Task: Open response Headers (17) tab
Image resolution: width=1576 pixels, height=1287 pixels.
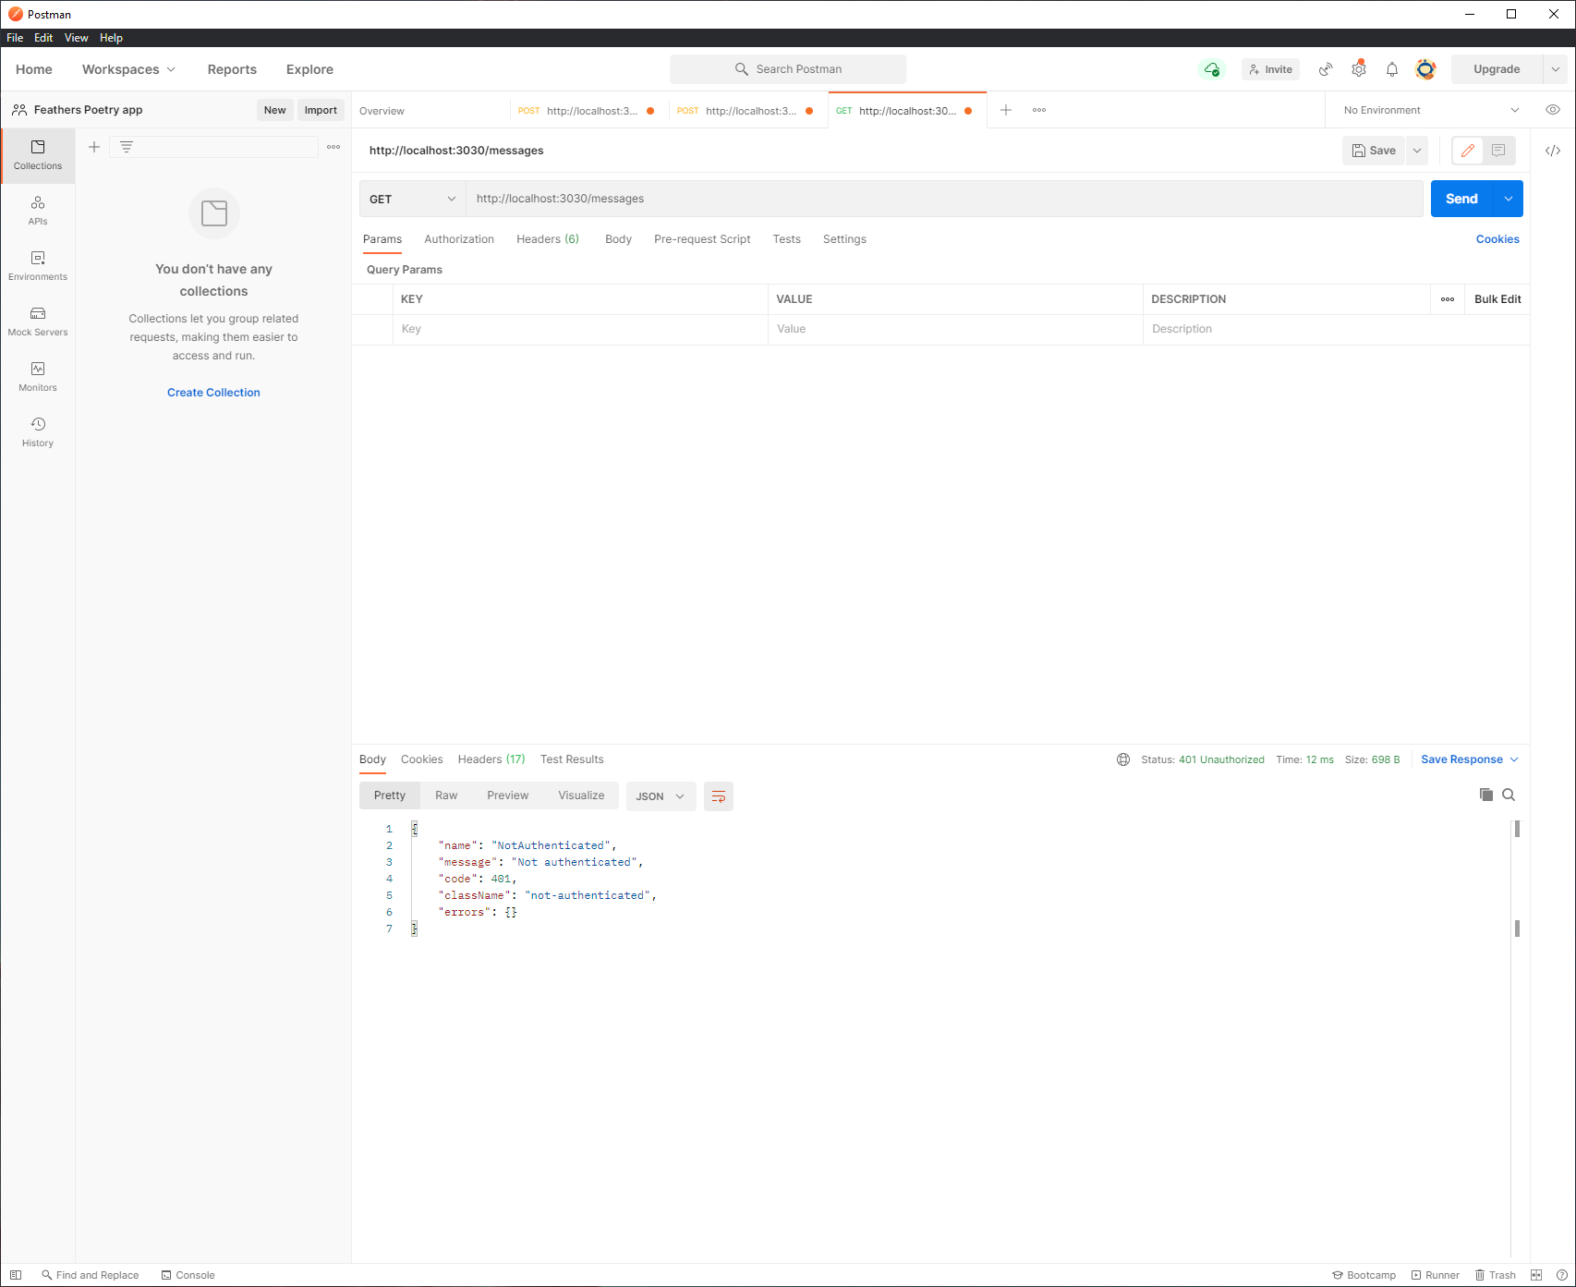Action: [491, 759]
